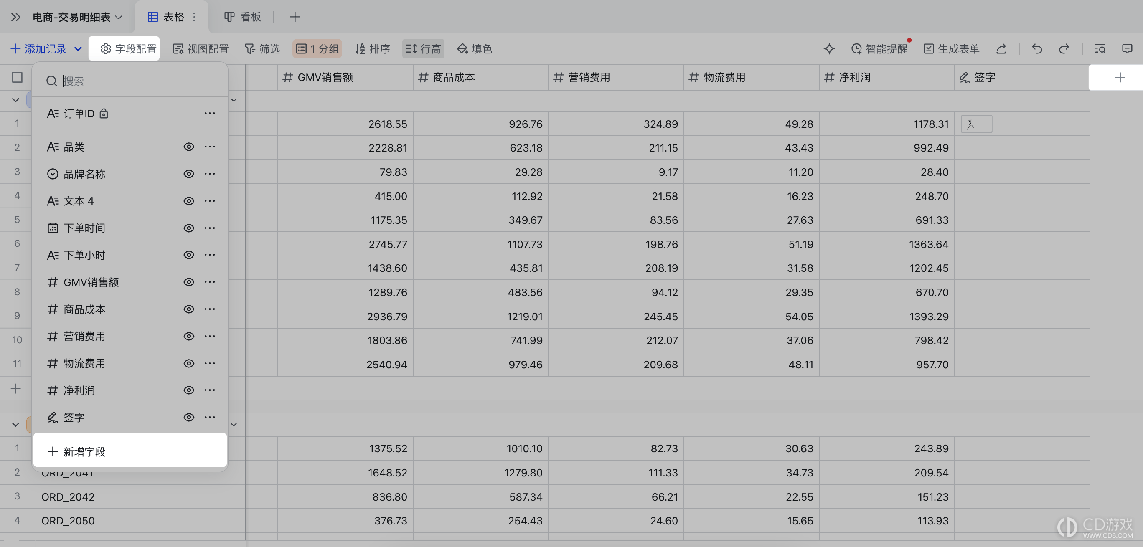Screen dimensions: 1143x547
Task: Toggle visibility of 签字 field
Action: (x=189, y=417)
